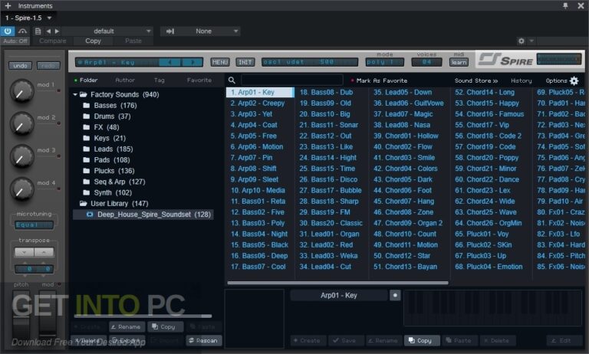Select the Drums folder icon
This screenshot has height=354, width=589.
(x=86, y=116)
